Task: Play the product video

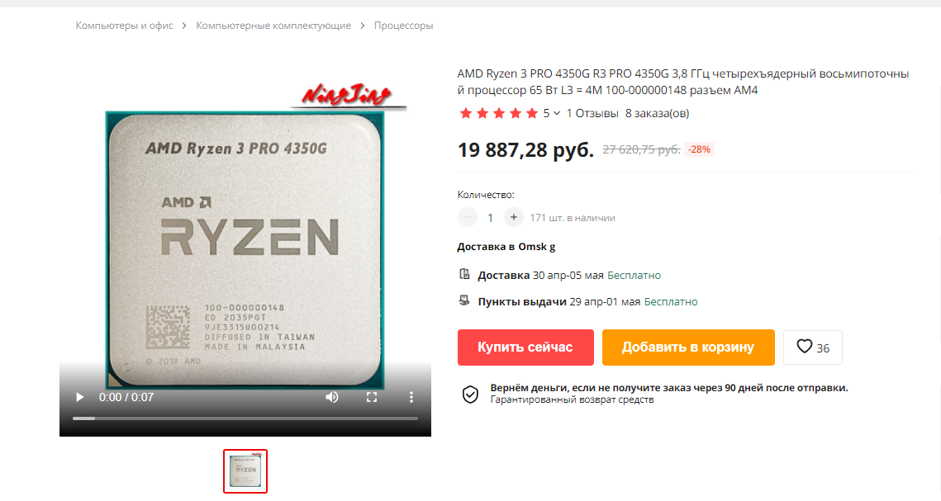Action: click(79, 397)
